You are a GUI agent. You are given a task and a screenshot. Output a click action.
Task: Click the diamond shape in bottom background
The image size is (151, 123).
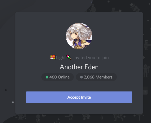point(102,118)
